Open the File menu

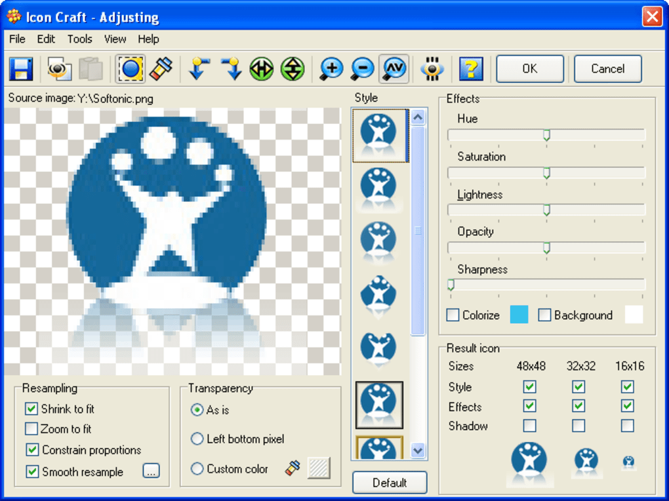(x=16, y=39)
